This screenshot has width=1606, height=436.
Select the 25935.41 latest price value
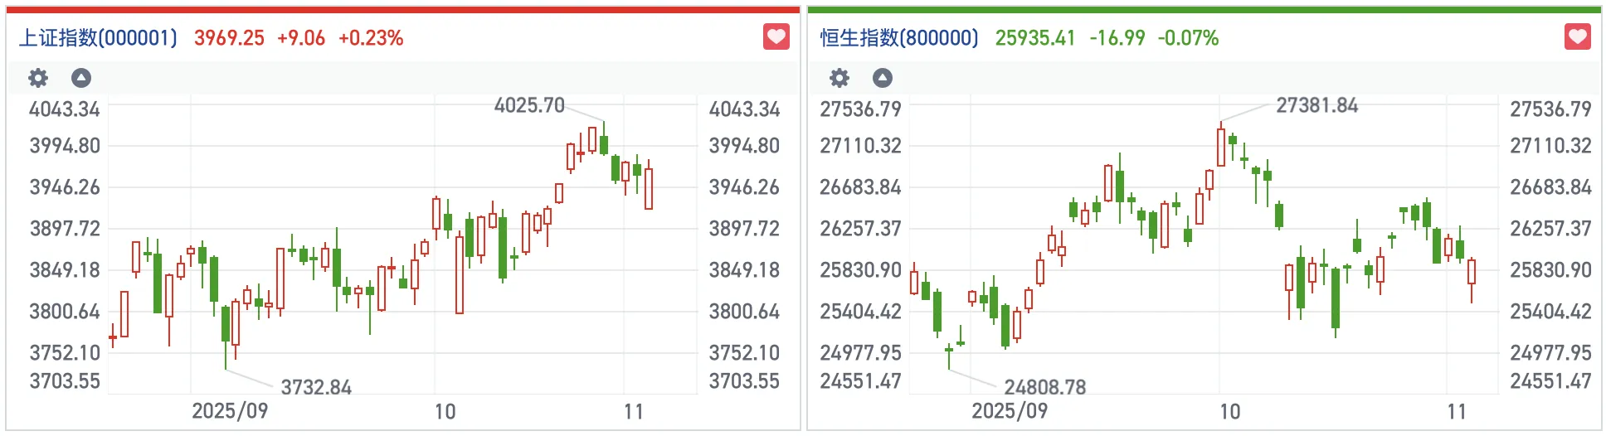pyautogui.click(x=1034, y=38)
